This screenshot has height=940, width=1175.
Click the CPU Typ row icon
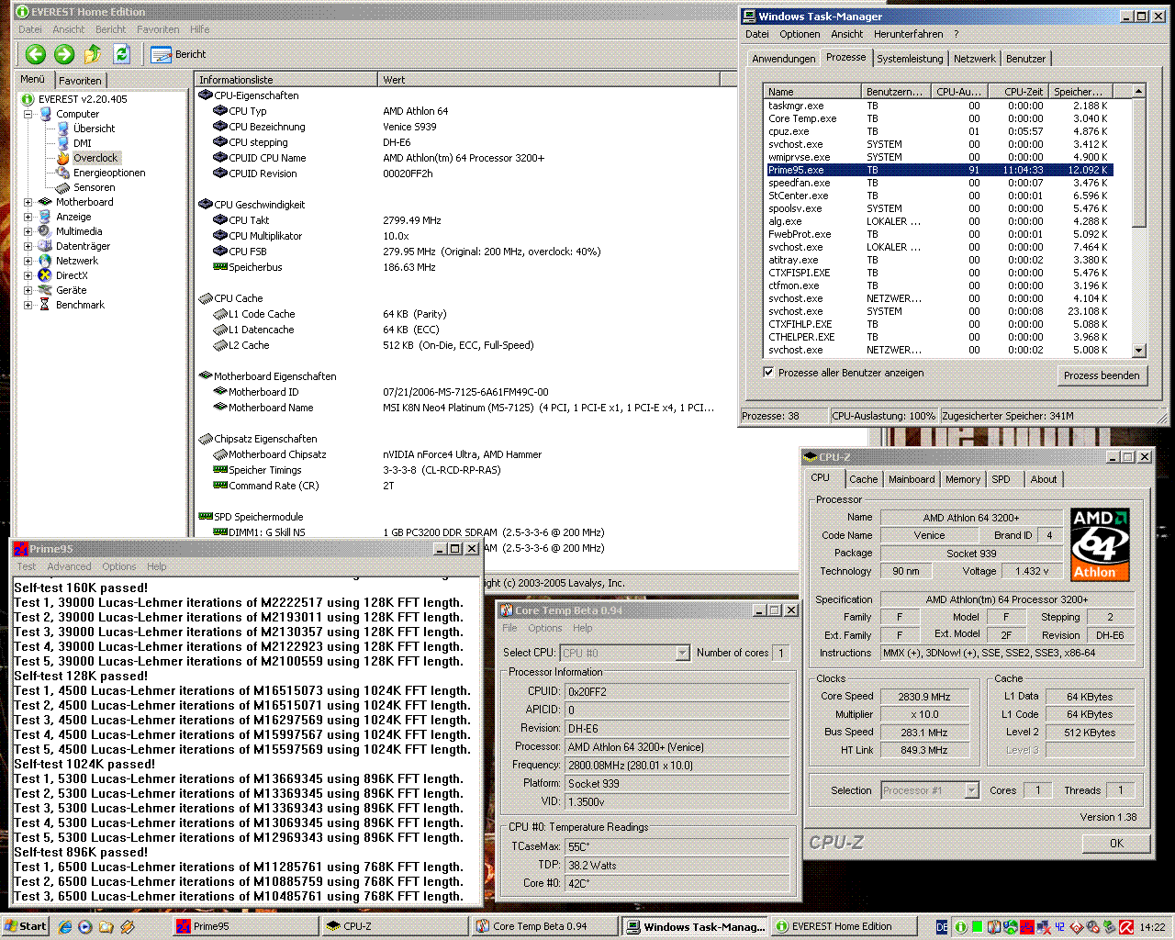pos(220,111)
